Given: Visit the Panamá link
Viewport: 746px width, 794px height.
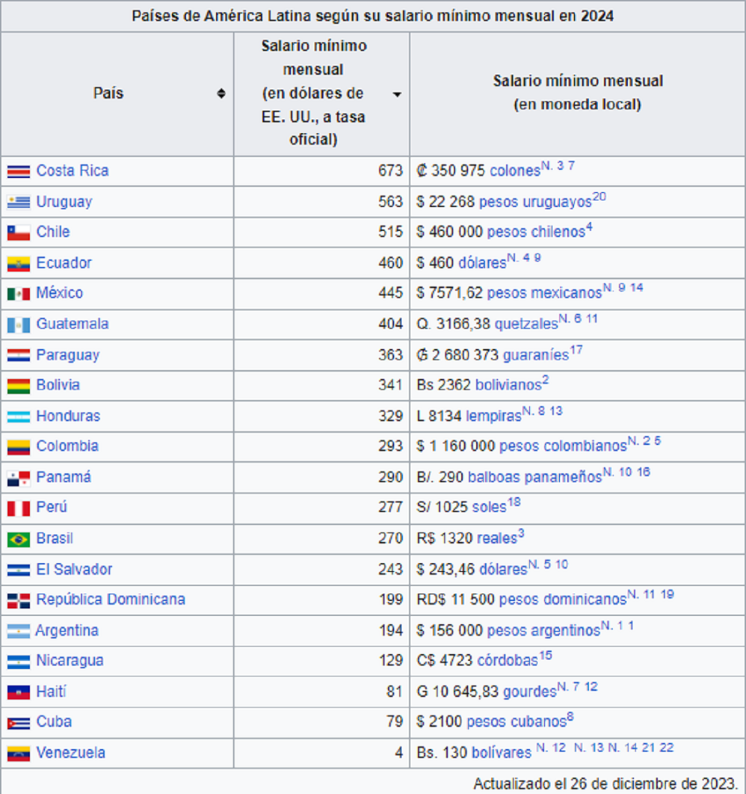Looking at the screenshot, I should [64, 477].
